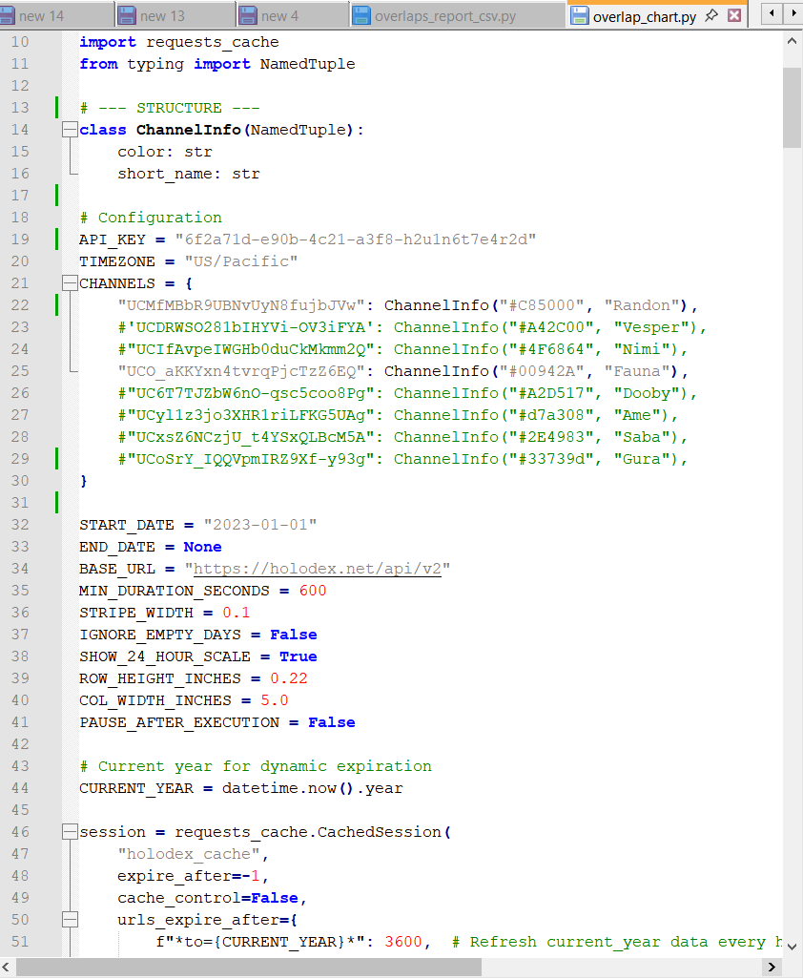This screenshot has width=803, height=979.
Task: Click the tab bar left arrow
Action: (x=772, y=13)
